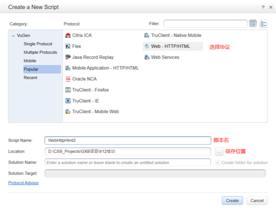This screenshot has height=208, width=276.
Task: Toggle Create folder for solution checkbox
Action: (x=218, y=162)
